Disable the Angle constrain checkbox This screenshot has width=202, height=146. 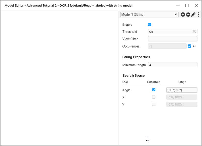click(154, 90)
